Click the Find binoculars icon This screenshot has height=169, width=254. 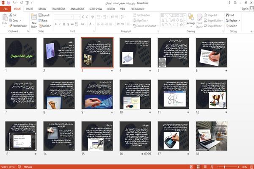(227, 15)
